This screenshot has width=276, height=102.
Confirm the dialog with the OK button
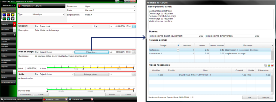pos(250,97)
